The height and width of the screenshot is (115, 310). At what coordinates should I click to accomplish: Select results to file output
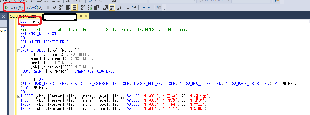click(x=119, y=7)
